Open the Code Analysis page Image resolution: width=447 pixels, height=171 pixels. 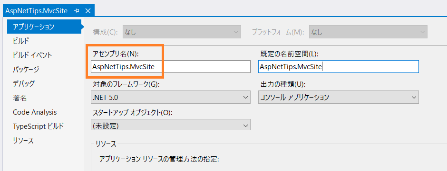(35, 112)
